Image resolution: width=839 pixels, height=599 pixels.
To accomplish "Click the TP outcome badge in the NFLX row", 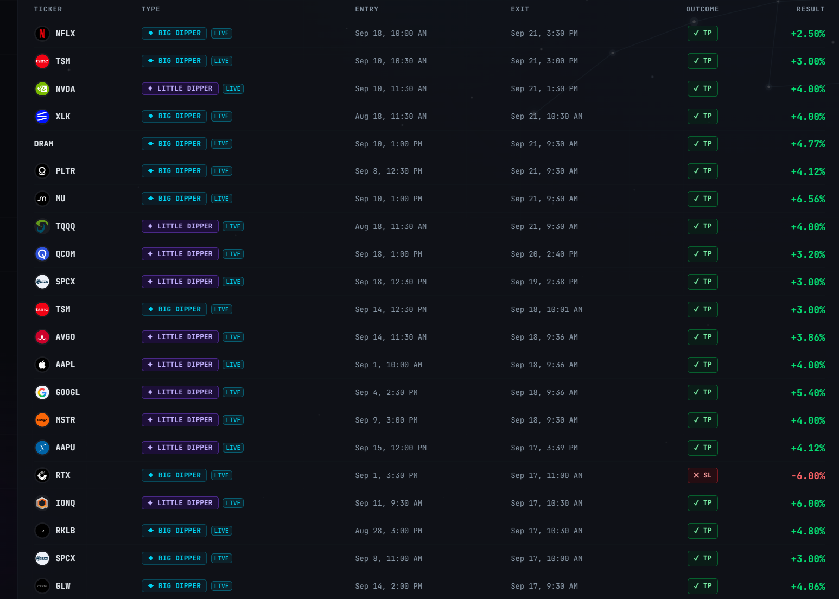I will click(x=703, y=33).
